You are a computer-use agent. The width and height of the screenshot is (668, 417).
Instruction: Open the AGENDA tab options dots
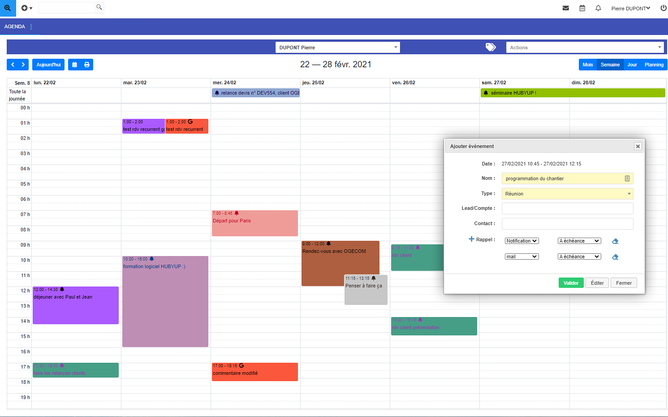pyautogui.click(x=31, y=26)
